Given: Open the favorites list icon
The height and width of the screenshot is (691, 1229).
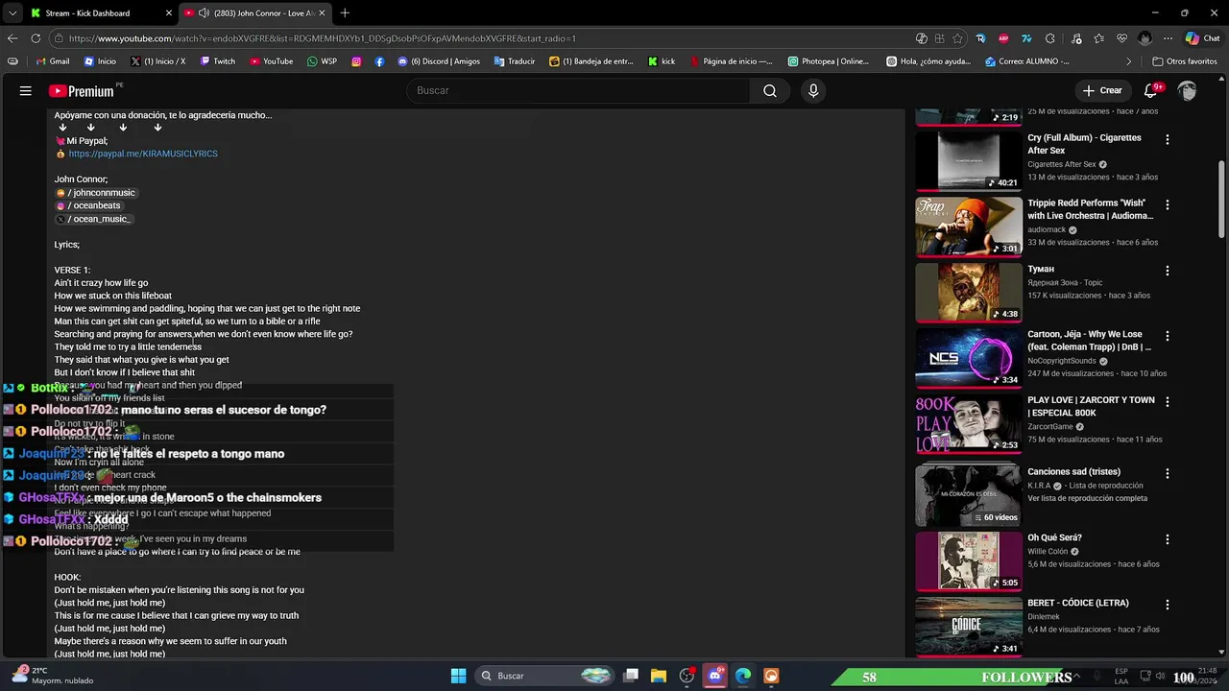Looking at the screenshot, I should coord(1098,38).
